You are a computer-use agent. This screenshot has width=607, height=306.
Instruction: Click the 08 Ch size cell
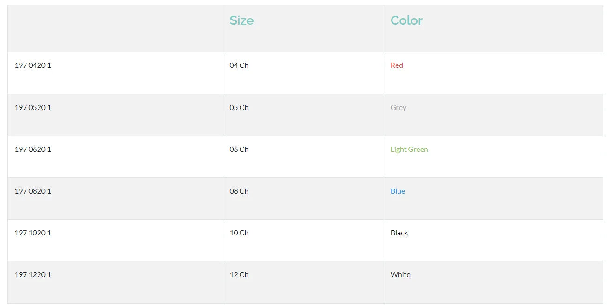(x=239, y=191)
